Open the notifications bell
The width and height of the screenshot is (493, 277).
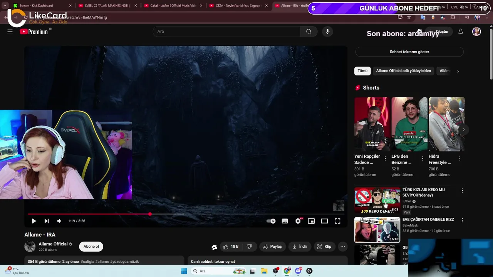460,32
